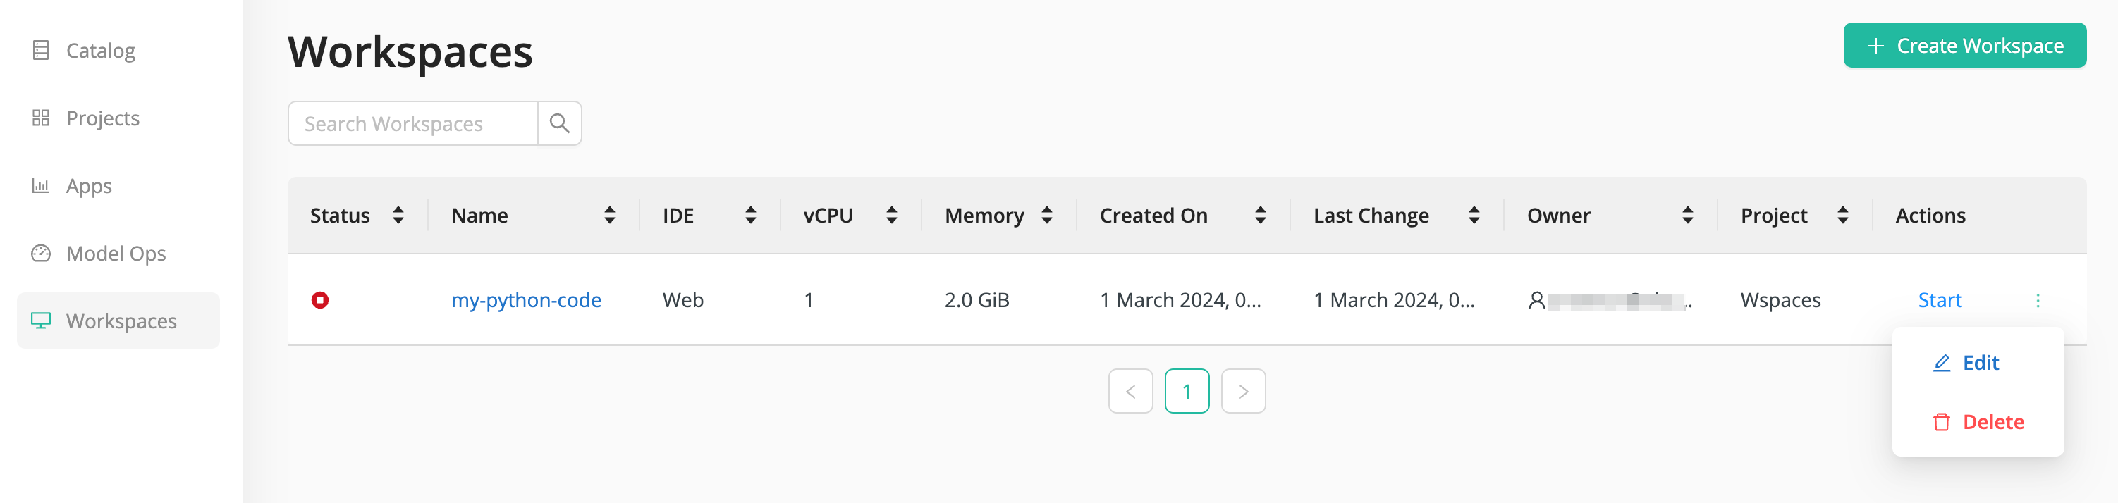
Task: Choose Delete from actions menu
Action: tap(1978, 421)
